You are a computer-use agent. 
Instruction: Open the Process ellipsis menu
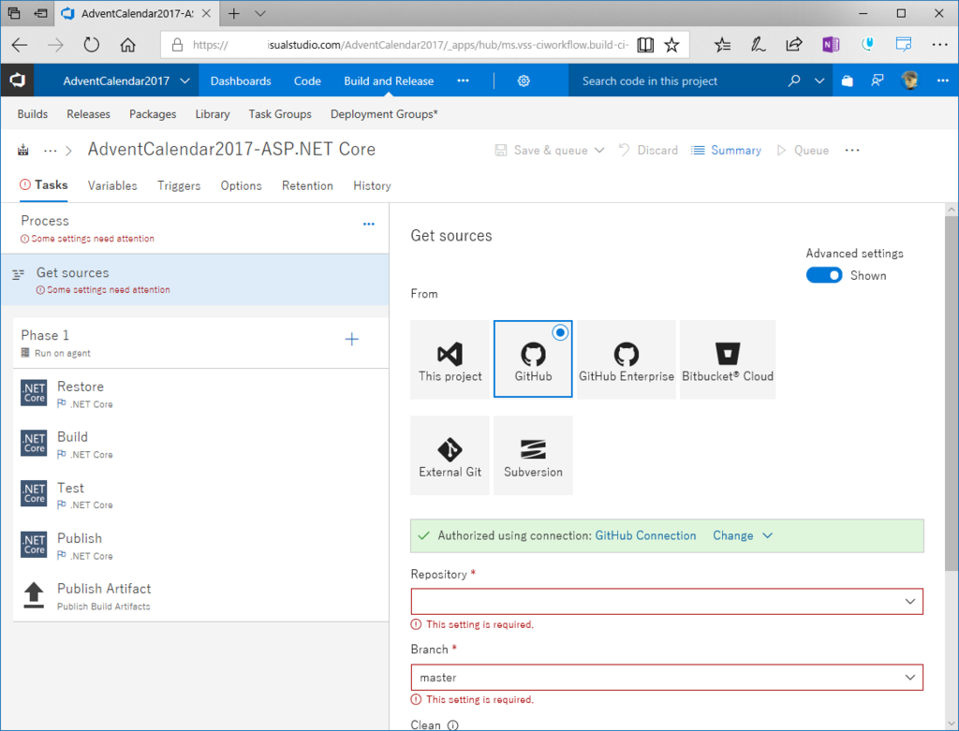coord(369,225)
